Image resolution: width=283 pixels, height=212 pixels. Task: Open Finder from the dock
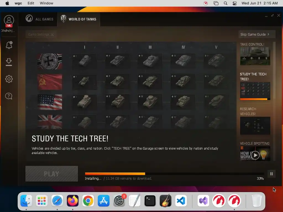pyautogui.click(x=26, y=201)
